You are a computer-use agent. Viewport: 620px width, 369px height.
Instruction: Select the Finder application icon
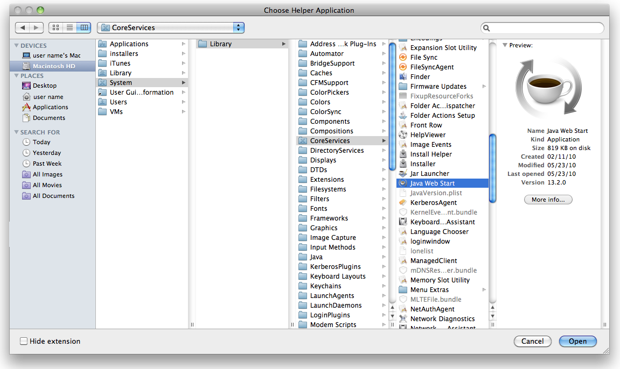tap(403, 76)
